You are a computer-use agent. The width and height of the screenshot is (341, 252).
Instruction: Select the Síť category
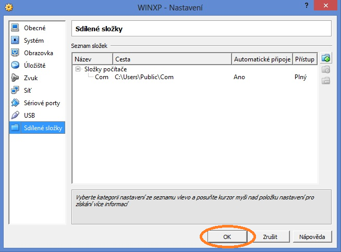click(37, 91)
